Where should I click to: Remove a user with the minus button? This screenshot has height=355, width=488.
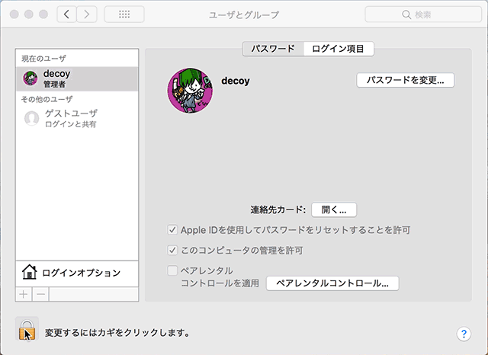(x=40, y=294)
